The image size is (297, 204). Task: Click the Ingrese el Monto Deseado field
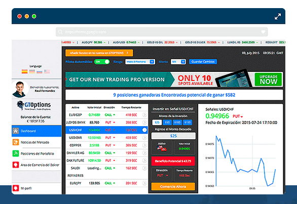click(173, 136)
